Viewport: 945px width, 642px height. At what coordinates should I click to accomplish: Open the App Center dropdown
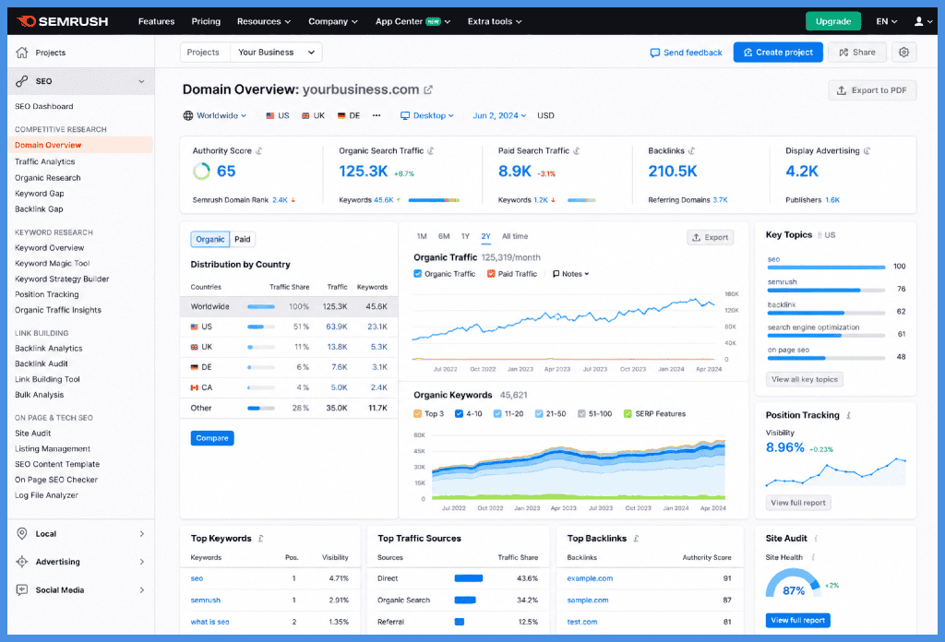coord(413,21)
